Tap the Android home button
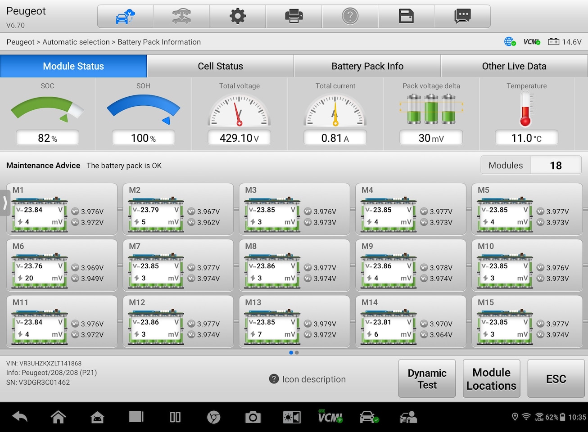This screenshot has height=432, width=588. point(59,417)
